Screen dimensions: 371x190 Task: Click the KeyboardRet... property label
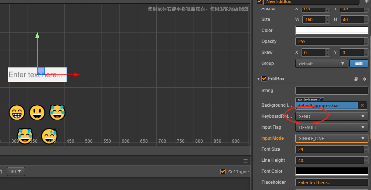pos(277,116)
